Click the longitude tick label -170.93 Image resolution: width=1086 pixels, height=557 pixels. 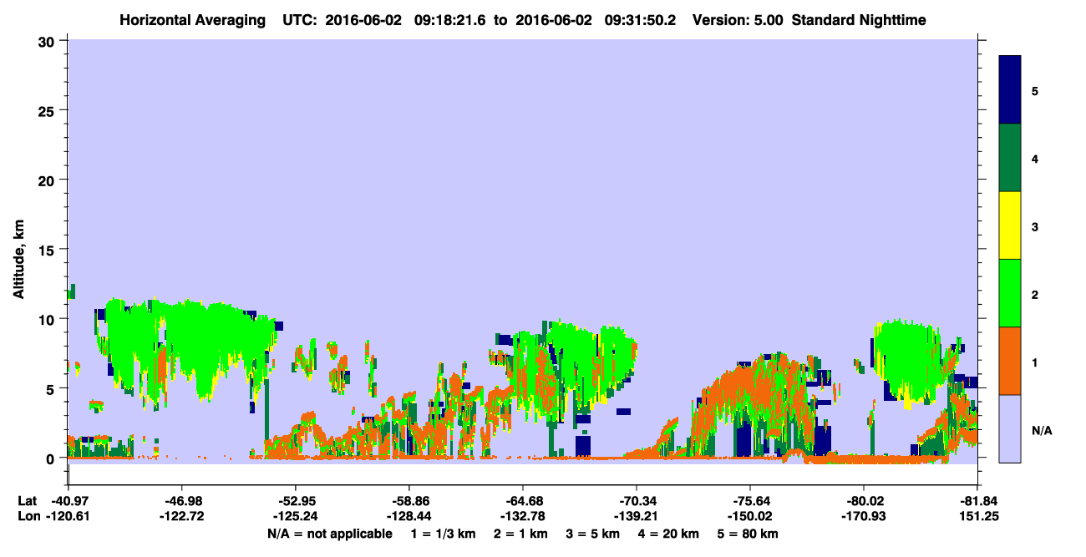(x=864, y=516)
